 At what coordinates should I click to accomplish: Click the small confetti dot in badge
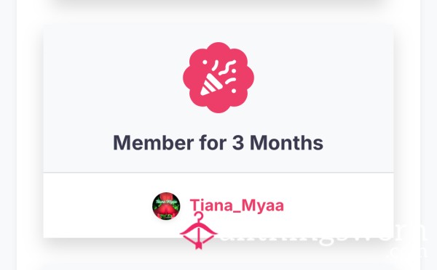click(x=205, y=62)
